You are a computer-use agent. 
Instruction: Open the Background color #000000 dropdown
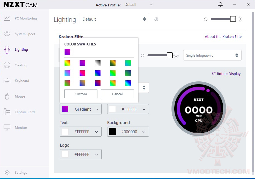[x=128, y=132]
